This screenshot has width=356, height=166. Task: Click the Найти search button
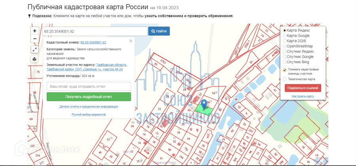coord(159,31)
